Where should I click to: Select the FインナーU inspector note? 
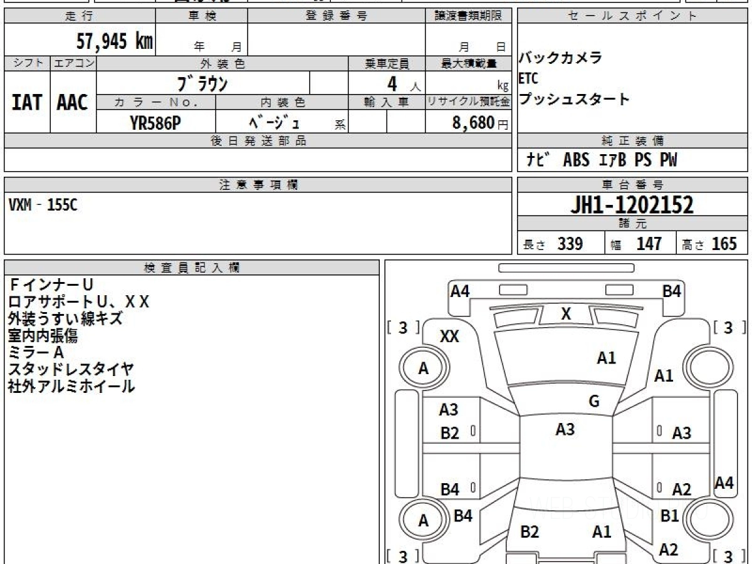pyautogui.click(x=51, y=285)
